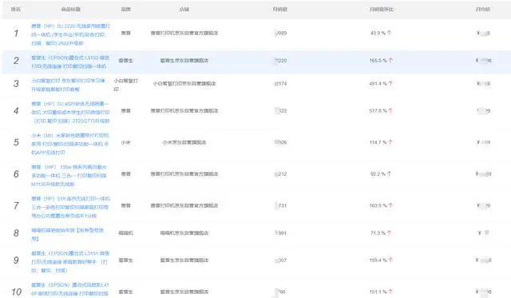
Task: Click the up arrow next to 491.4 %
Action: tap(390, 83)
